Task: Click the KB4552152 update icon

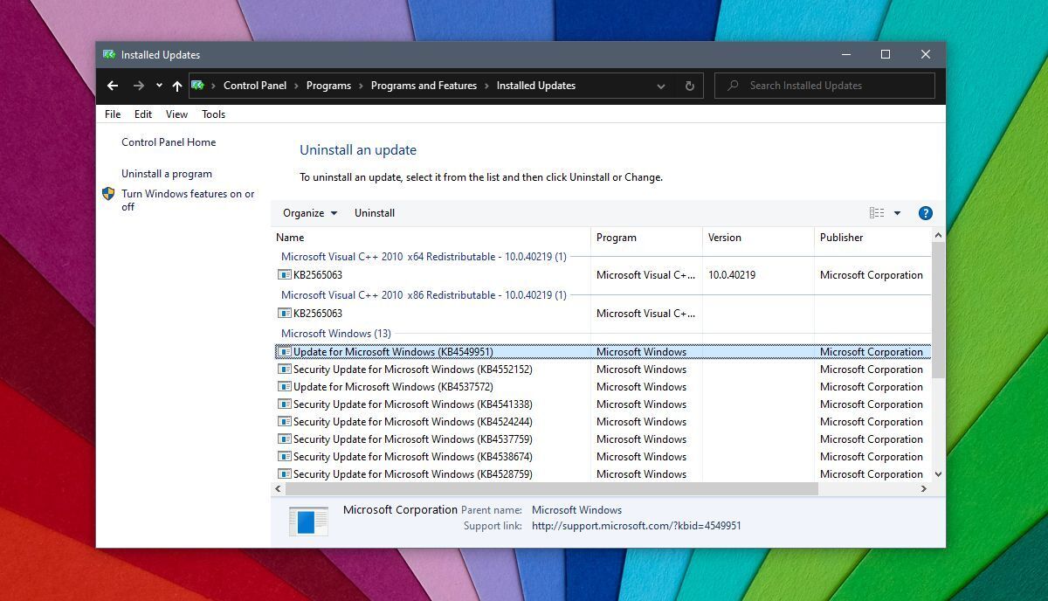Action: pyautogui.click(x=285, y=370)
